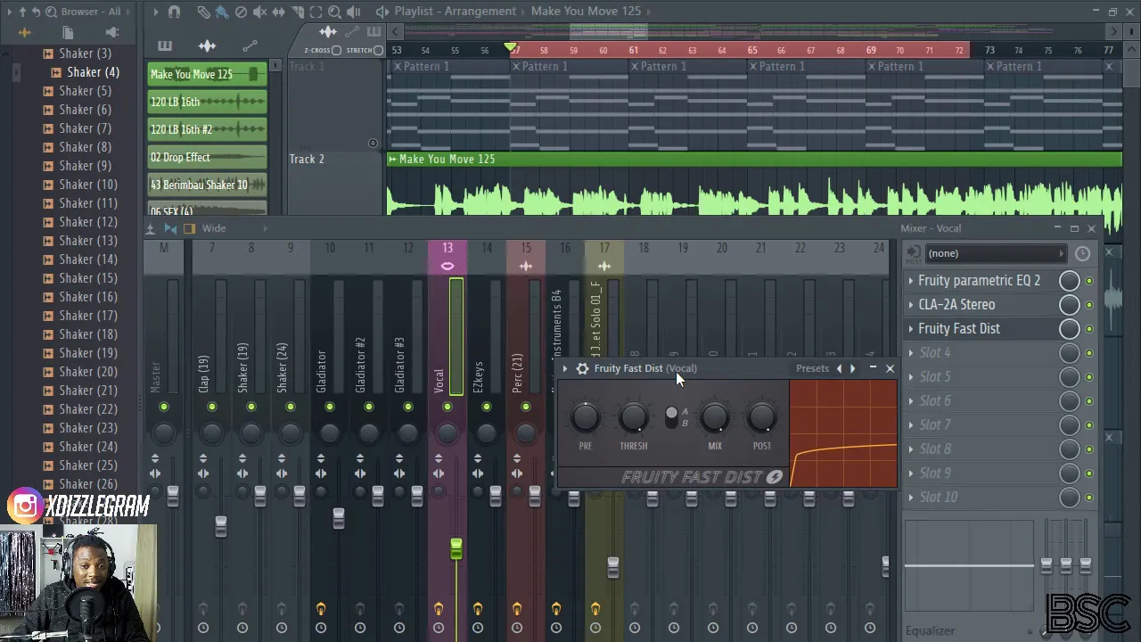Viewport: 1141px width, 642px height.
Task: Open CLA-2A Stereo slot menu arrow
Action: pos(911,305)
